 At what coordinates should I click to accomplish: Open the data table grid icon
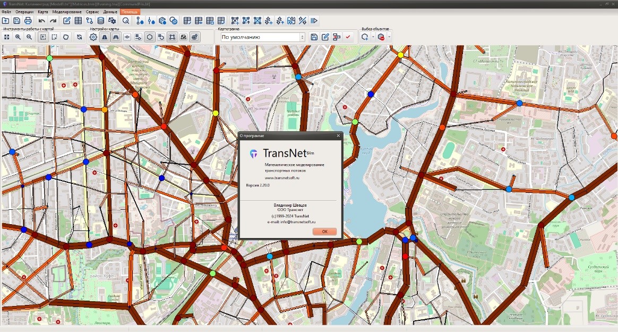pos(79,21)
